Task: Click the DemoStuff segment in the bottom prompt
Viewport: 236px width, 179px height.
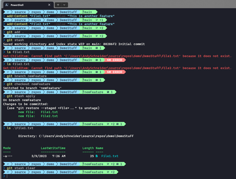Action: coord(68,172)
